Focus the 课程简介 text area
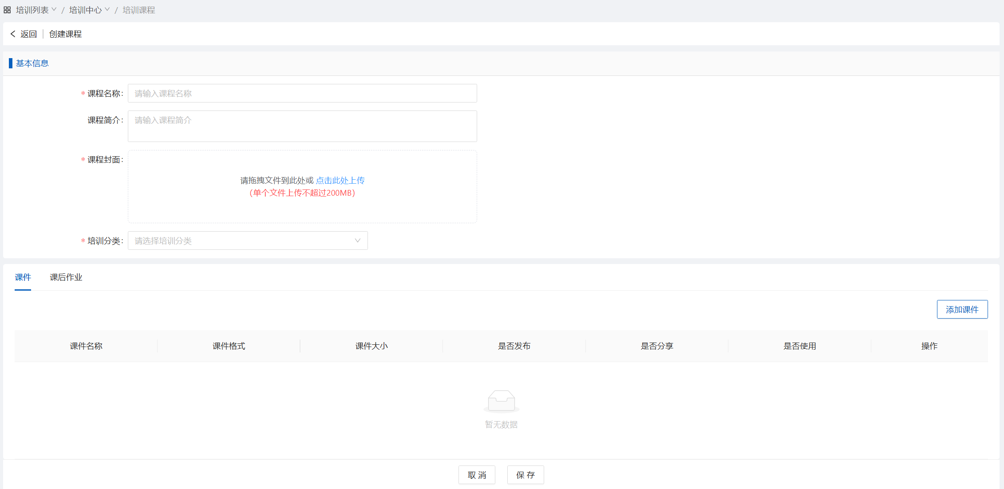The width and height of the screenshot is (1004, 489). [x=302, y=126]
